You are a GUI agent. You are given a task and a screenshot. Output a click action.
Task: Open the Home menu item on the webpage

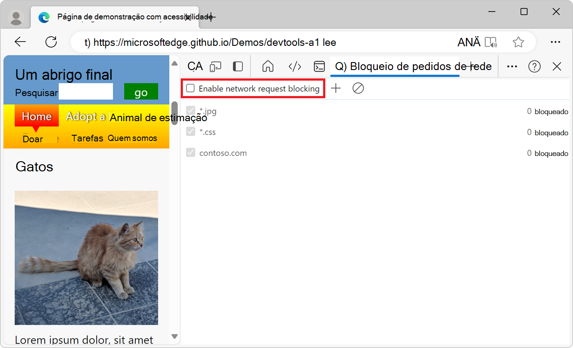coord(36,116)
